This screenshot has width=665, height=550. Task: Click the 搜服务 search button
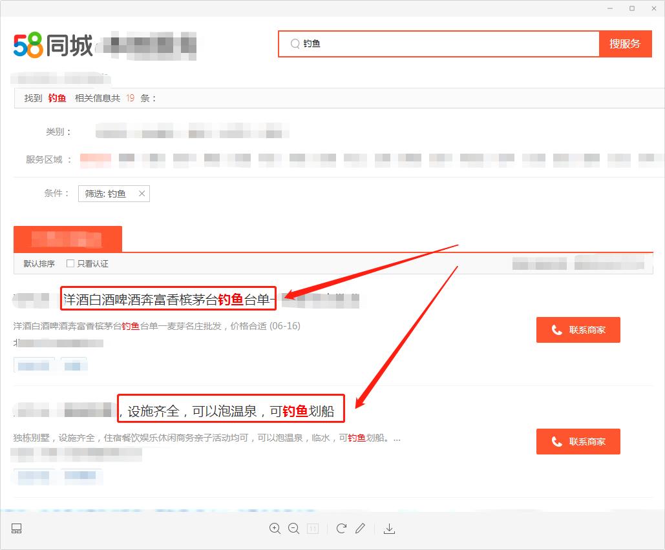624,44
